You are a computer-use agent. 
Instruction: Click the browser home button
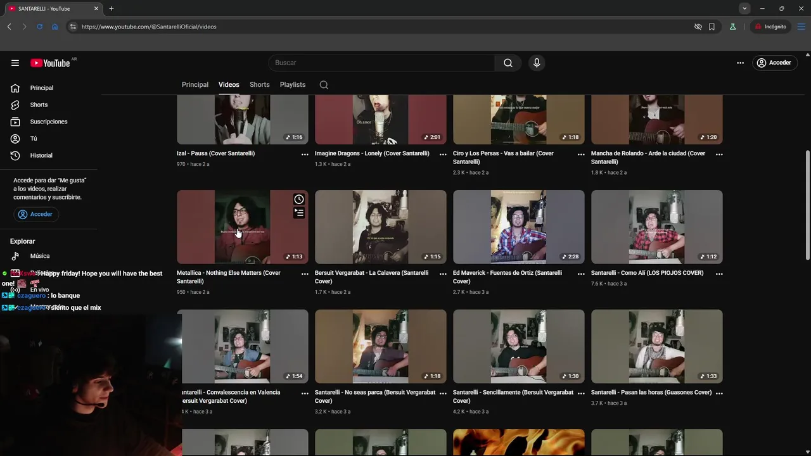click(54, 27)
